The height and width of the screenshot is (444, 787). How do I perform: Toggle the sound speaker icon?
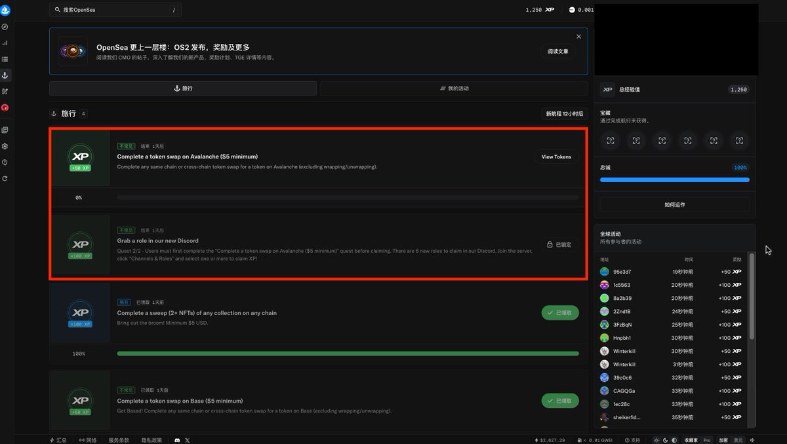752,440
